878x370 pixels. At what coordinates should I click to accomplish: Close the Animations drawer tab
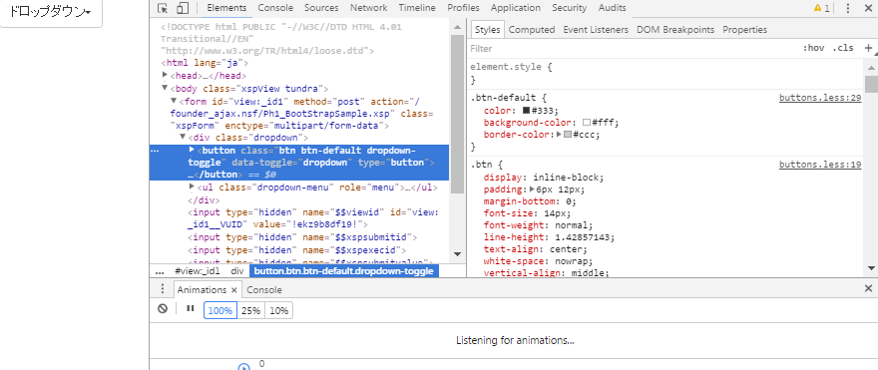pyautogui.click(x=234, y=290)
